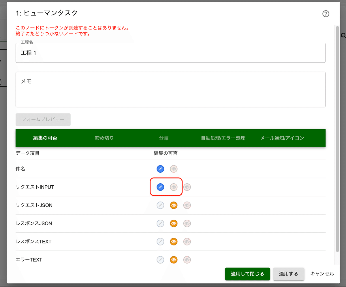
Task: Toggle view-only with the eye icon for エラーTEXT
Action: [174, 260]
